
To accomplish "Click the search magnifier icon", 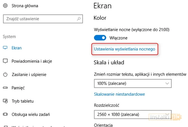I will (x=79, y=19).
